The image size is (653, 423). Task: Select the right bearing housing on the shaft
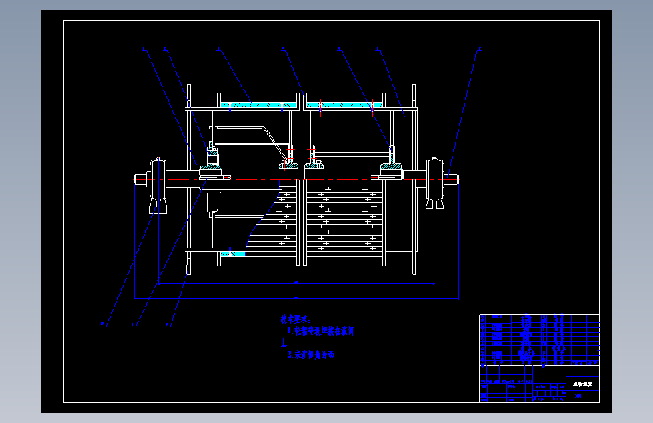click(x=435, y=186)
